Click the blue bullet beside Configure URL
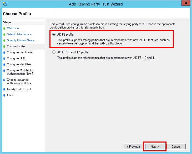The height and width of the screenshot is (154, 192). point(4,59)
